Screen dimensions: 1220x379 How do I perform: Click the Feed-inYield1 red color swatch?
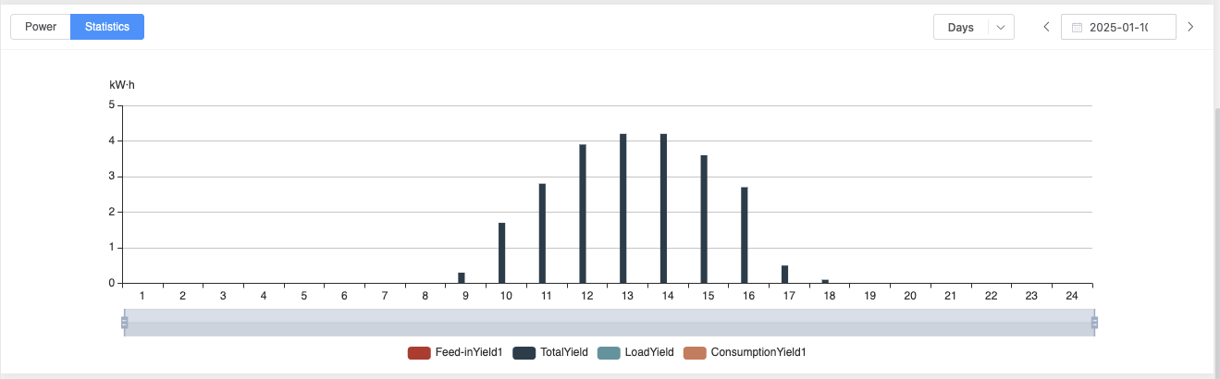pyautogui.click(x=419, y=352)
